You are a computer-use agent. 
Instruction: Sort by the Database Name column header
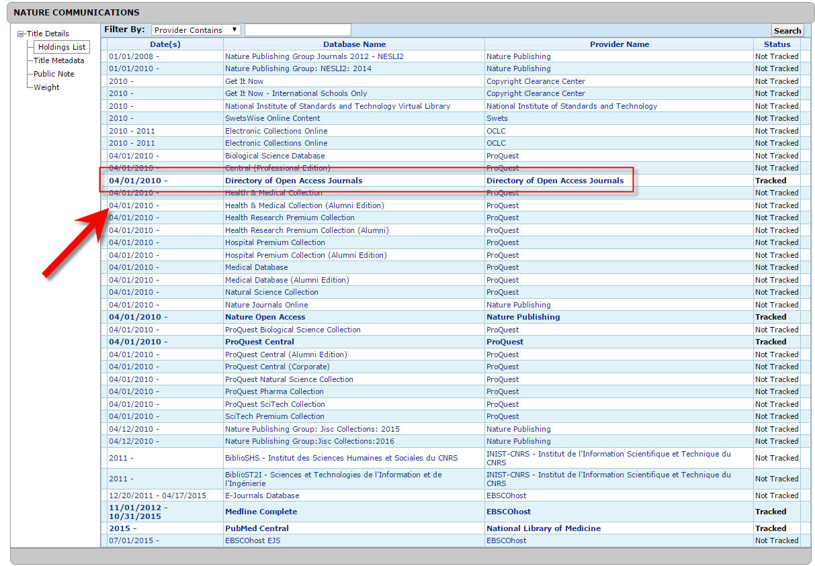(x=354, y=44)
